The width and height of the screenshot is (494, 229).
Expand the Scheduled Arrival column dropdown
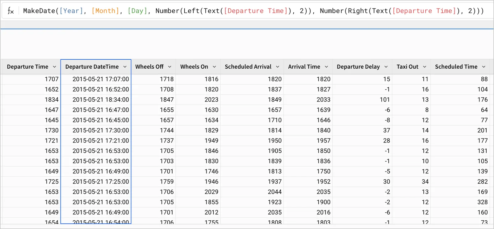278,67
